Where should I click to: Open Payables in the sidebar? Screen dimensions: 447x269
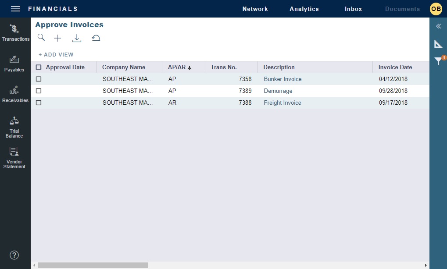pos(14,64)
